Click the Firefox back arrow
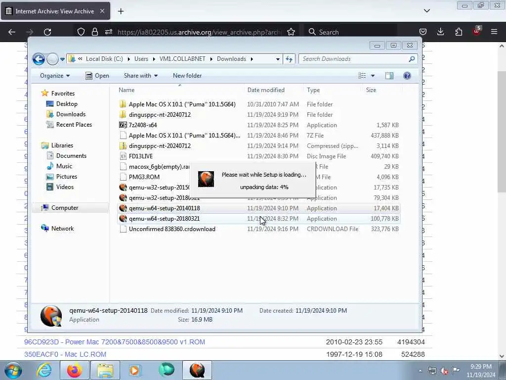The image size is (506, 380). tap(12, 32)
